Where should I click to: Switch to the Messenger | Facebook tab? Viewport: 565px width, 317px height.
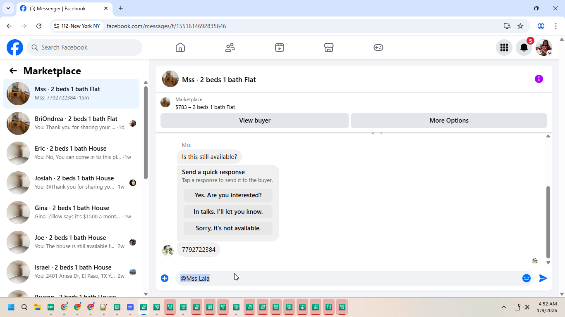click(64, 8)
